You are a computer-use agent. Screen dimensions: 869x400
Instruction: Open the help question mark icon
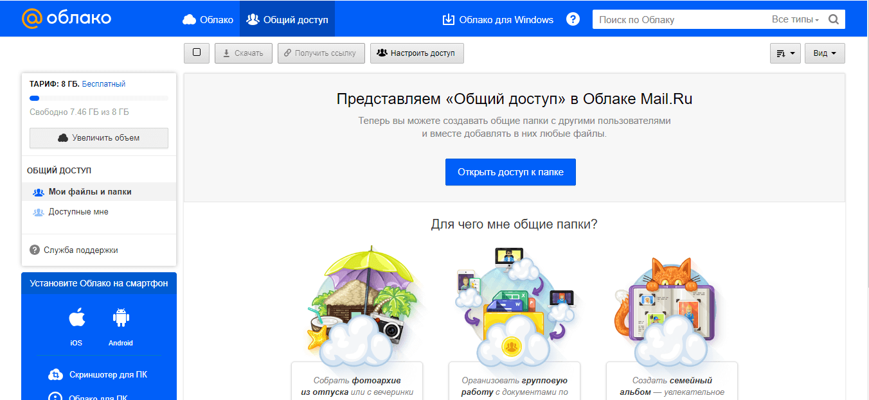point(573,19)
